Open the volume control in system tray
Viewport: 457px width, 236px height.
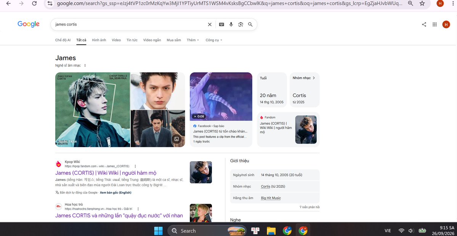tap(411, 231)
